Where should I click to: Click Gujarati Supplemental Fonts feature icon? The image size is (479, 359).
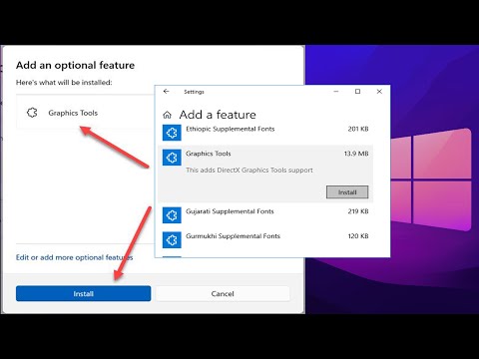172,215
